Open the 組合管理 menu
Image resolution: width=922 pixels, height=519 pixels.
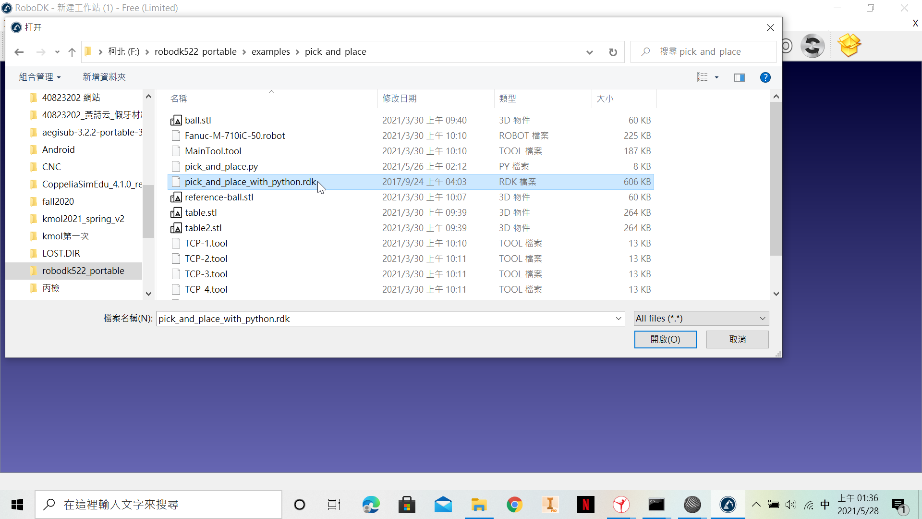click(x=40, y=77)
